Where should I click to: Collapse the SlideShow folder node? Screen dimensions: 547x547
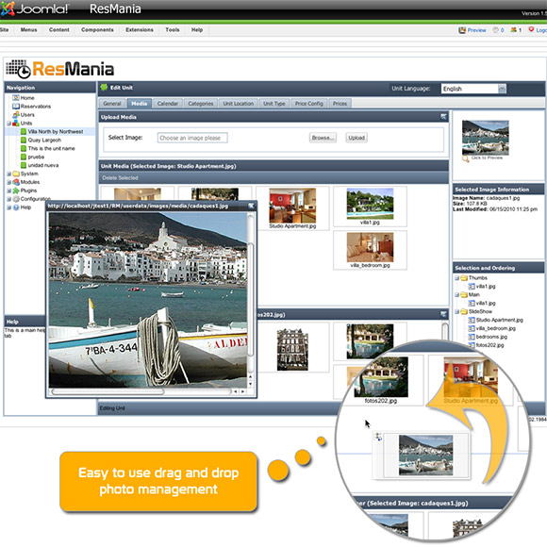[x=456, y=311]
